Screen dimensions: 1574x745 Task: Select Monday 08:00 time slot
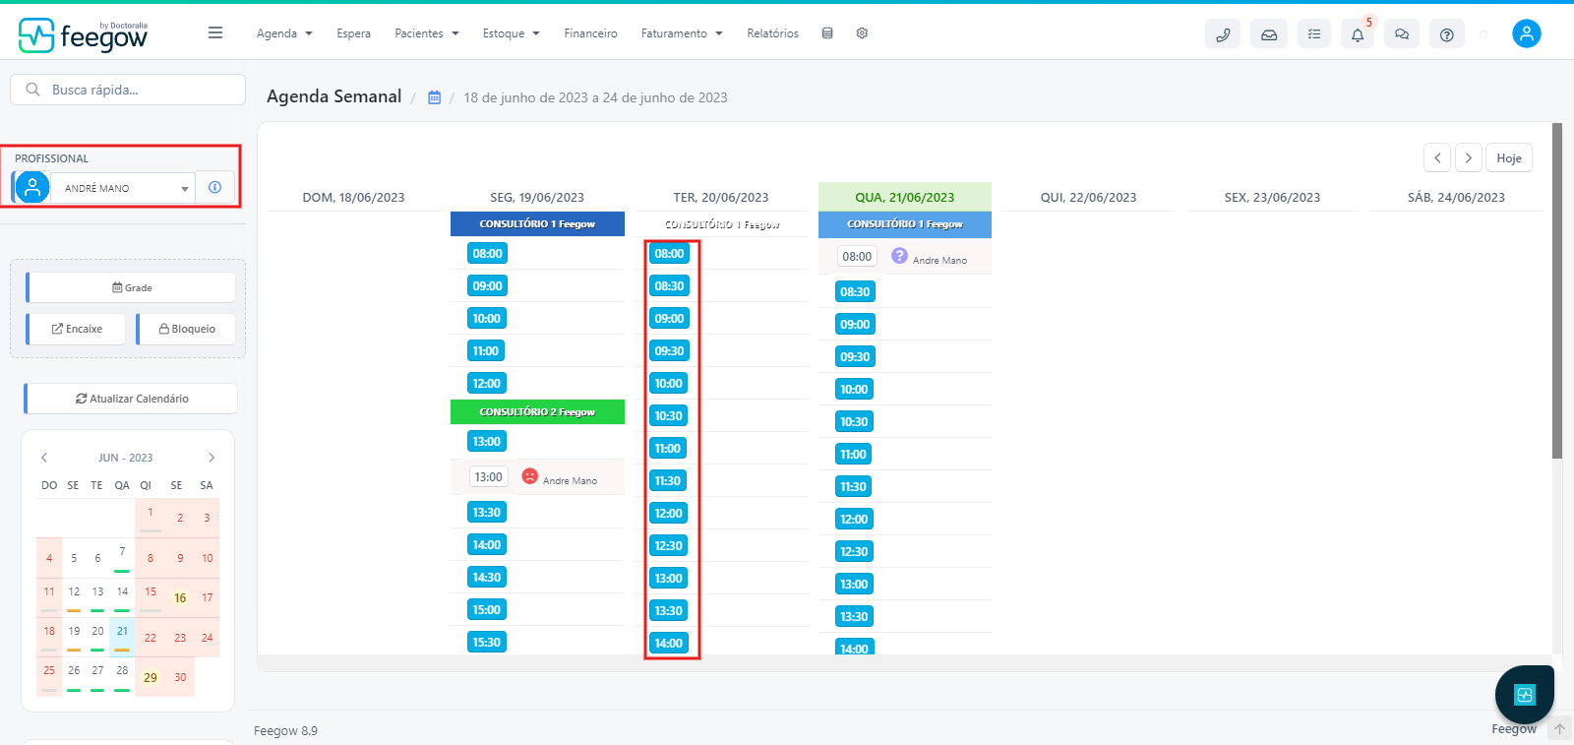(x=487, y=253)
